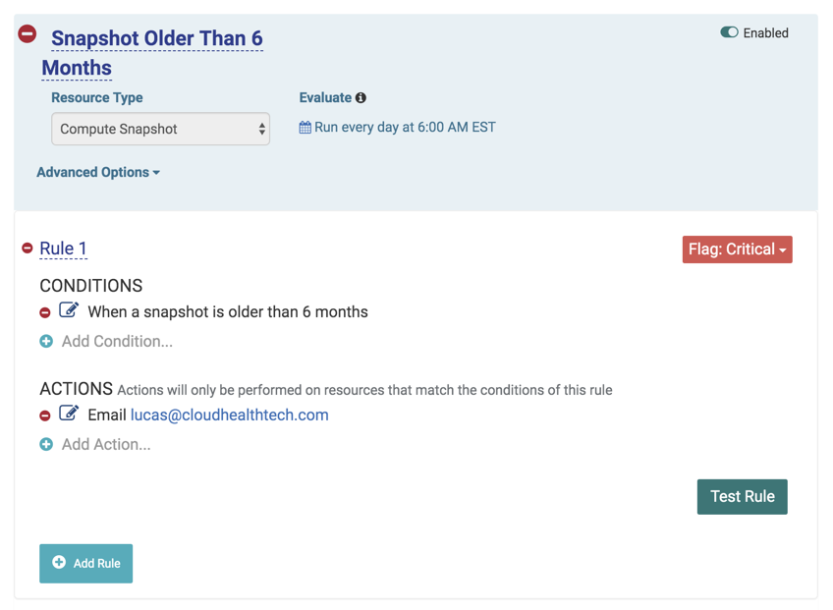
Task: Expand Advanced Options
Action: 98,173
